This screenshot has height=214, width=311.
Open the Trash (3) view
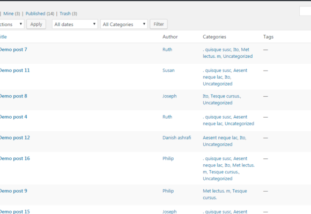68,14
